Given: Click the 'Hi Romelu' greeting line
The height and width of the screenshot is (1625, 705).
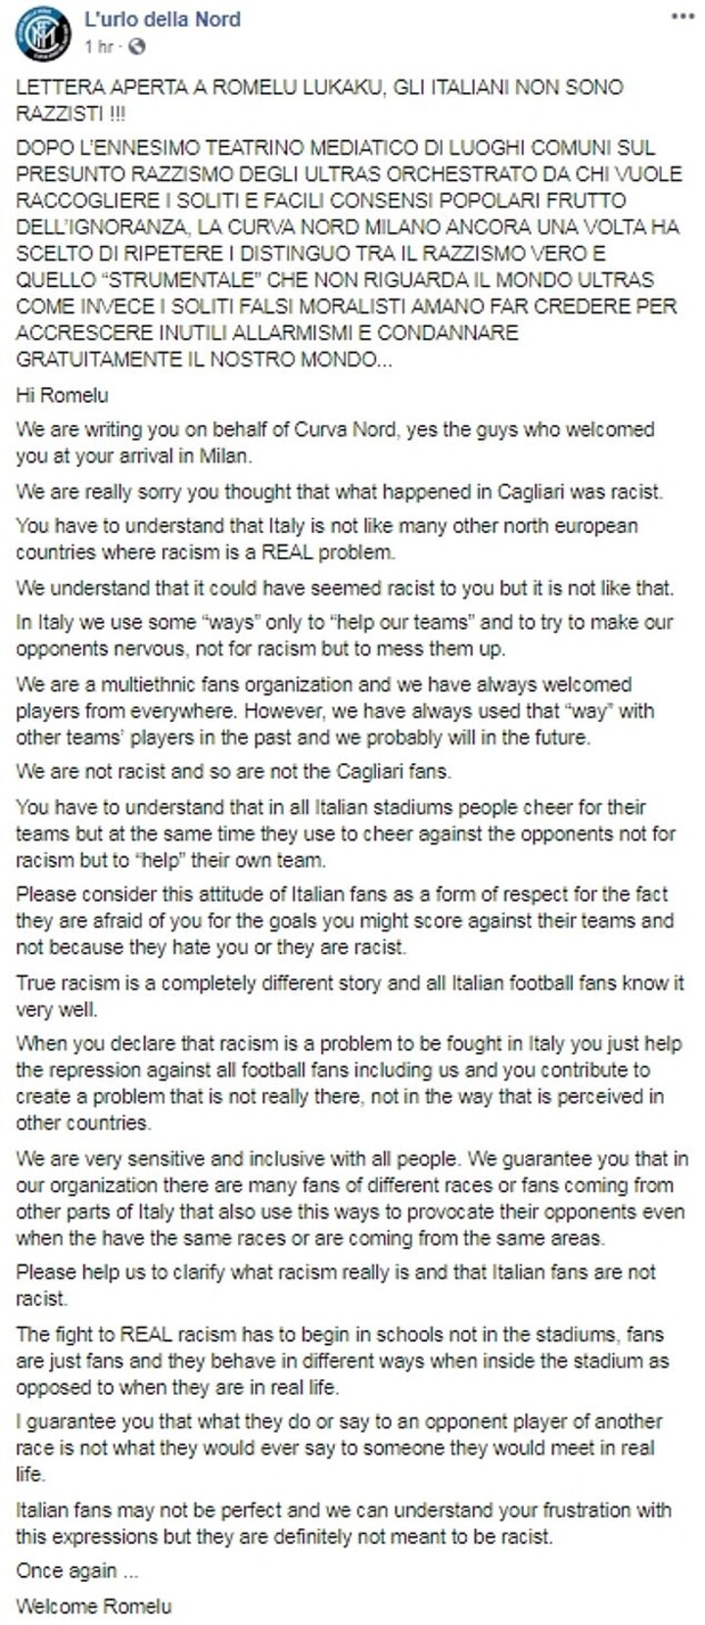Looking at the screenshot, I should [x=62, y=396].
